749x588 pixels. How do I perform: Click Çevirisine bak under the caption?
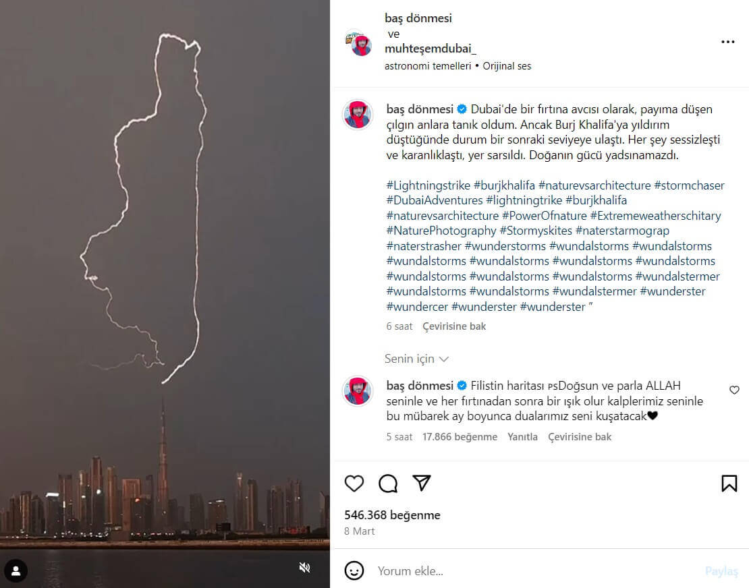point(454,326)
